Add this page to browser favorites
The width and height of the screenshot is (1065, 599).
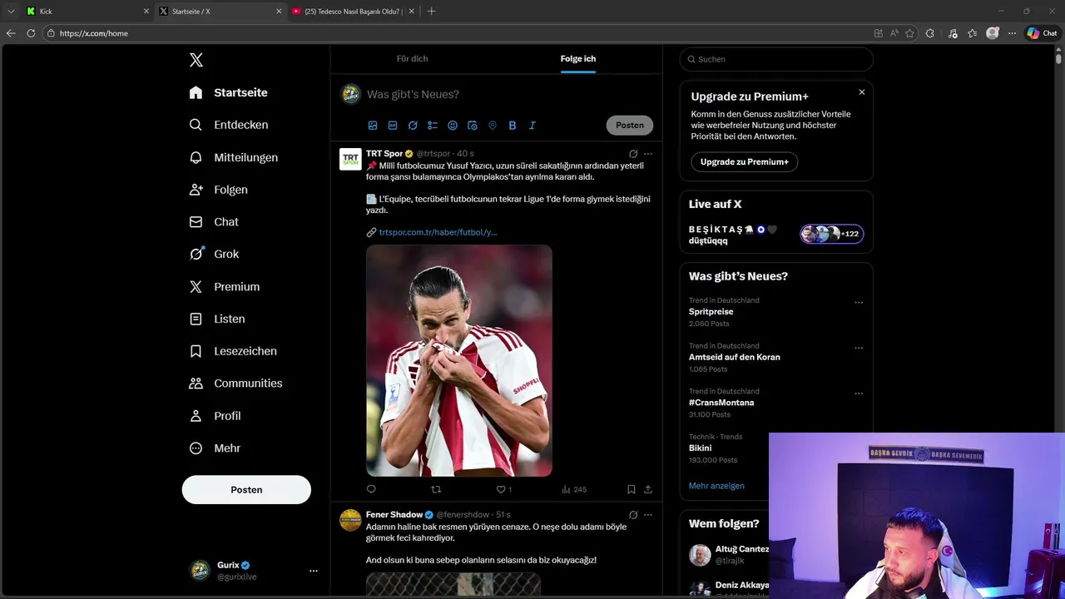[909, 33]
